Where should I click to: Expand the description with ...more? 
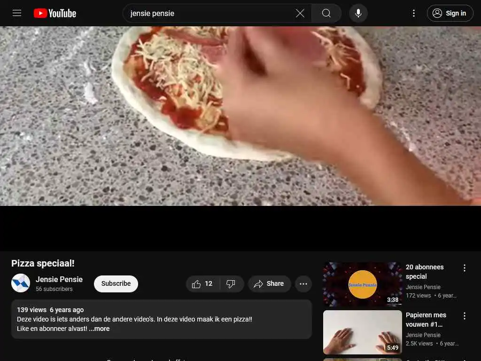tap(99, 329)
